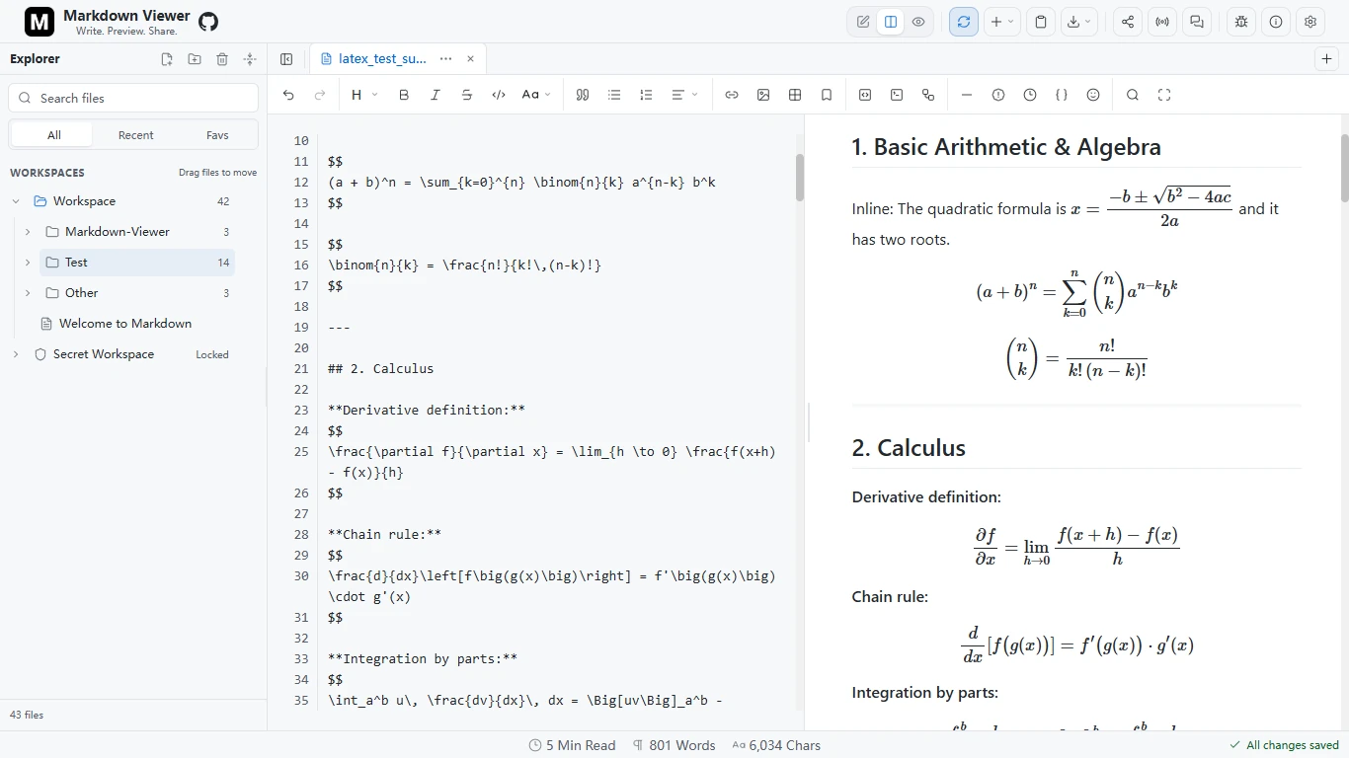Apply bold formatting with the B icon
Image resolution: width=1349 pixels, height=758 pixels.
(x=404, y=95)
